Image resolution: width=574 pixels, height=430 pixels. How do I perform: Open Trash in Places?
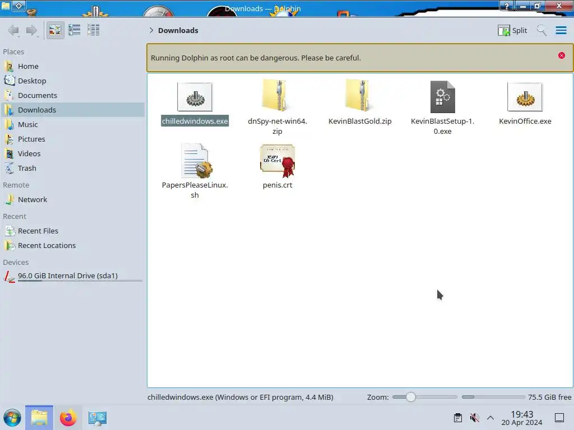tap(72, 169)
